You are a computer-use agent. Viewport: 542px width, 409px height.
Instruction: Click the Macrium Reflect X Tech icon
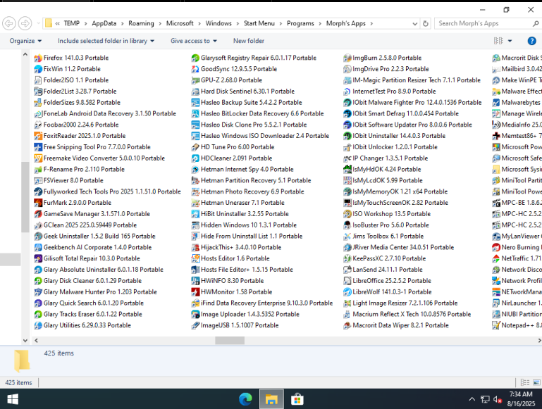tap(347, 314)
